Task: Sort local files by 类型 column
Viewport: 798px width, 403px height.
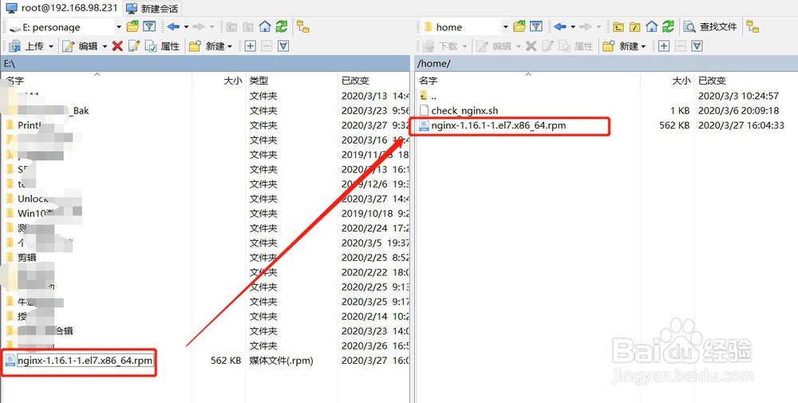Action: coord(291,81)
